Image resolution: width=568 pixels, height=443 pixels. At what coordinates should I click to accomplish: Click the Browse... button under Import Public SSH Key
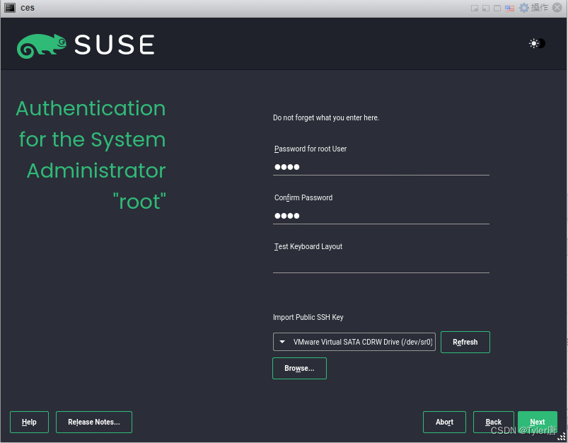pyautogui.click(x=299, y=368)
